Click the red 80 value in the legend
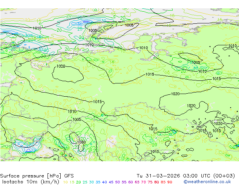This screenshot has height=185, width=239. (x=156, y=182)
